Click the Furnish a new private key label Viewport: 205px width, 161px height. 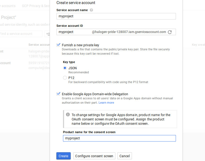click(80, 45)
